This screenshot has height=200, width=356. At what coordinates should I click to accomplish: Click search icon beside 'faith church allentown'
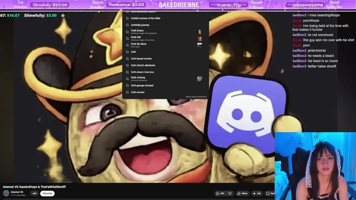[x=127, y=65]
